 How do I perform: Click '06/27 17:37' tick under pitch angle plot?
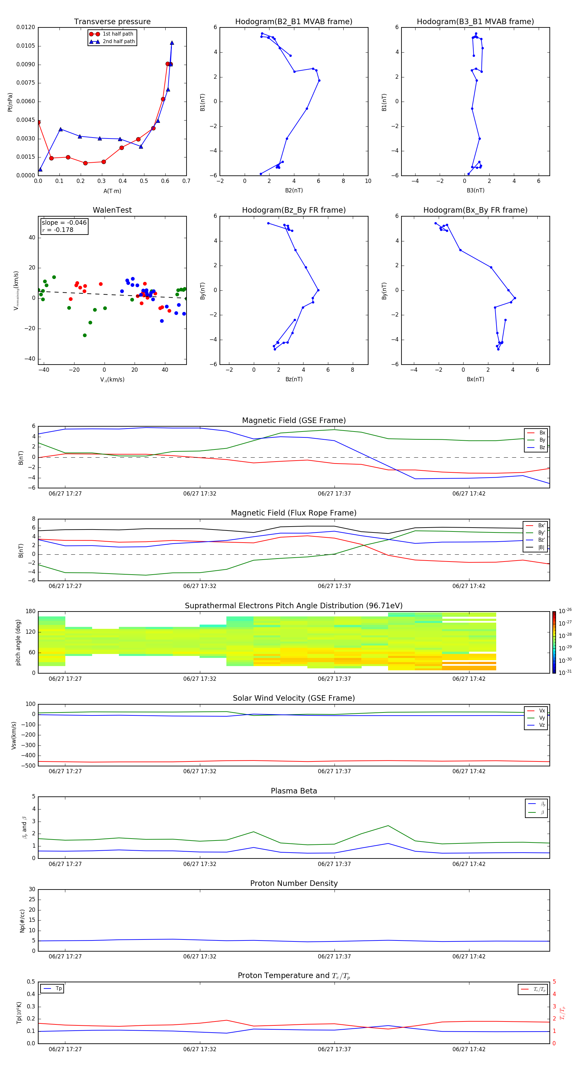[335, 679]
